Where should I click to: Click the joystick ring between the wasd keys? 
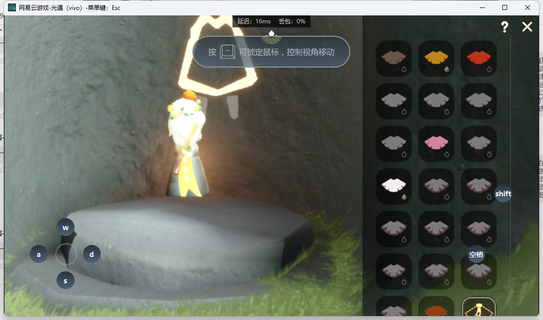click(66, 254)
